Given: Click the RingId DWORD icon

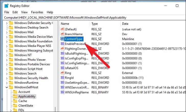Looking at the screenshot, I should coord(62,78).
